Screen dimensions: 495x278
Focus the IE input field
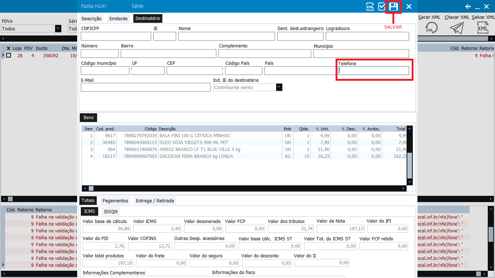click(x=165, y=36)
